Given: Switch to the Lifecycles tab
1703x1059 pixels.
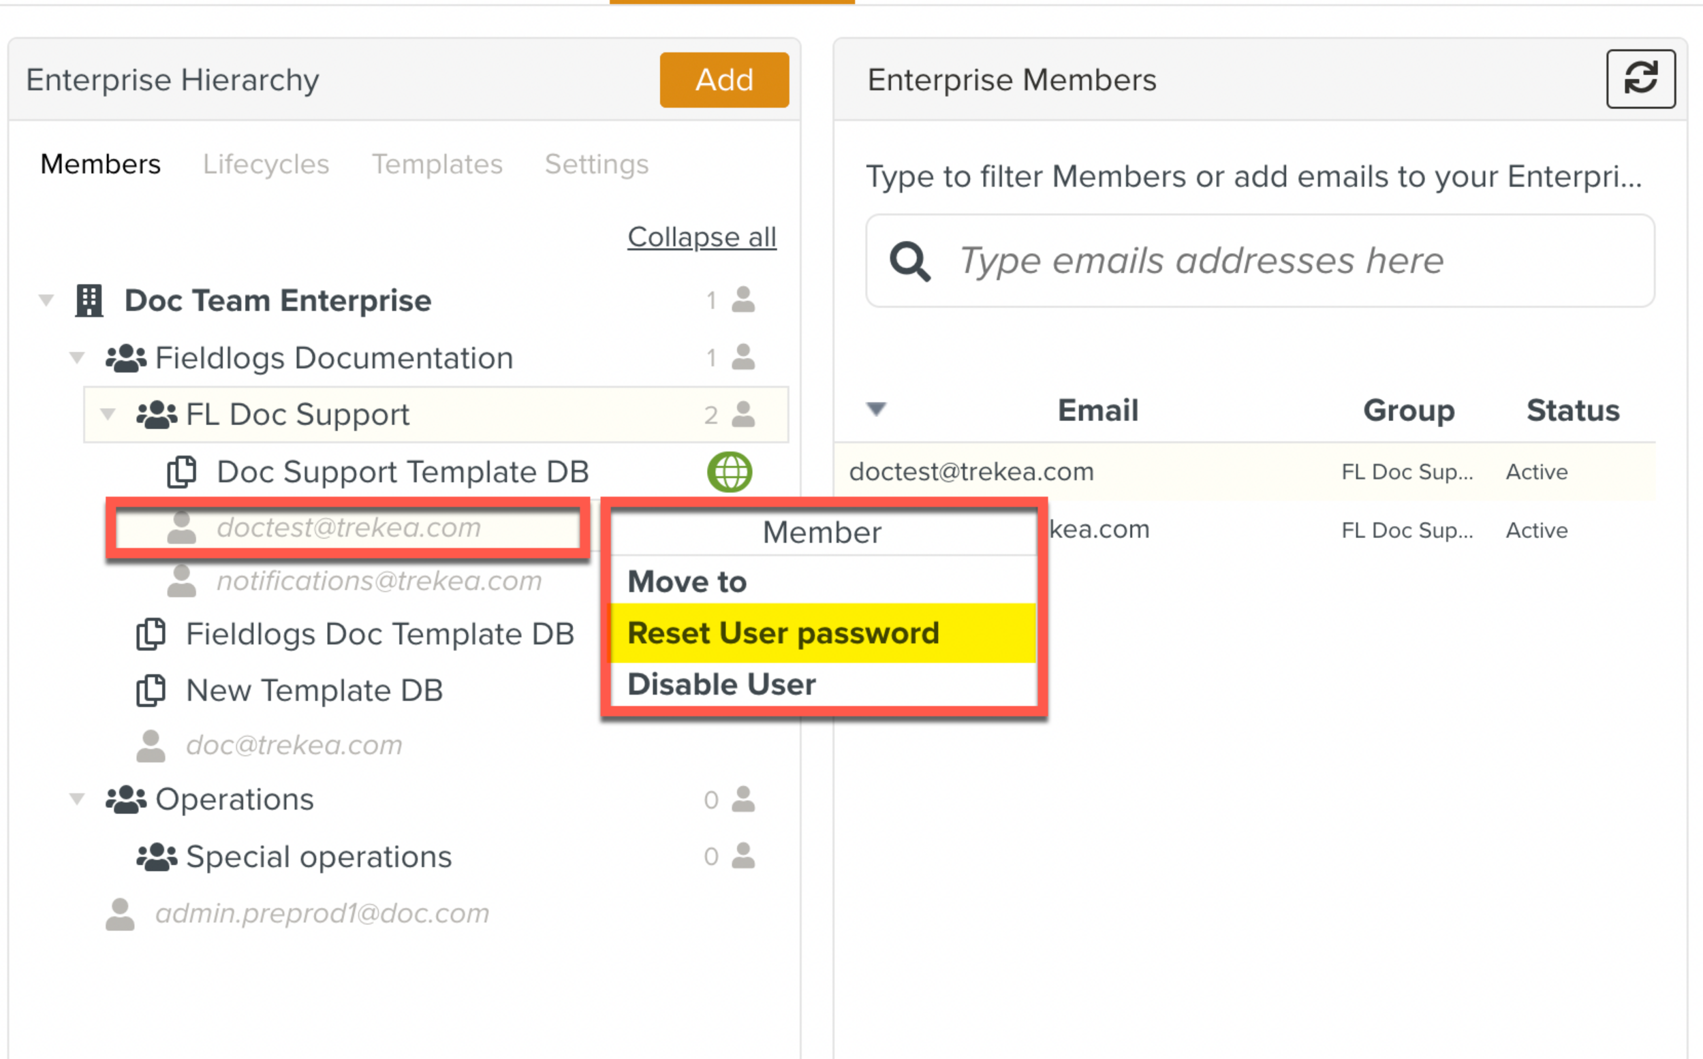Looking at the screenshot, I should [x=266, y=164].
